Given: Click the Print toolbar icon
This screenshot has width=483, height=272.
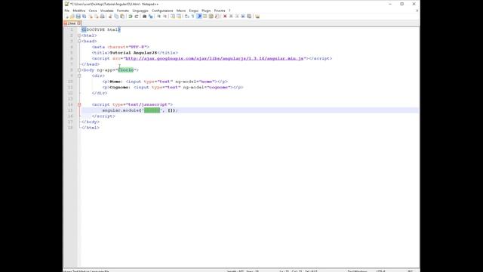Looking at the screenshot, I should tap(103, 17).
